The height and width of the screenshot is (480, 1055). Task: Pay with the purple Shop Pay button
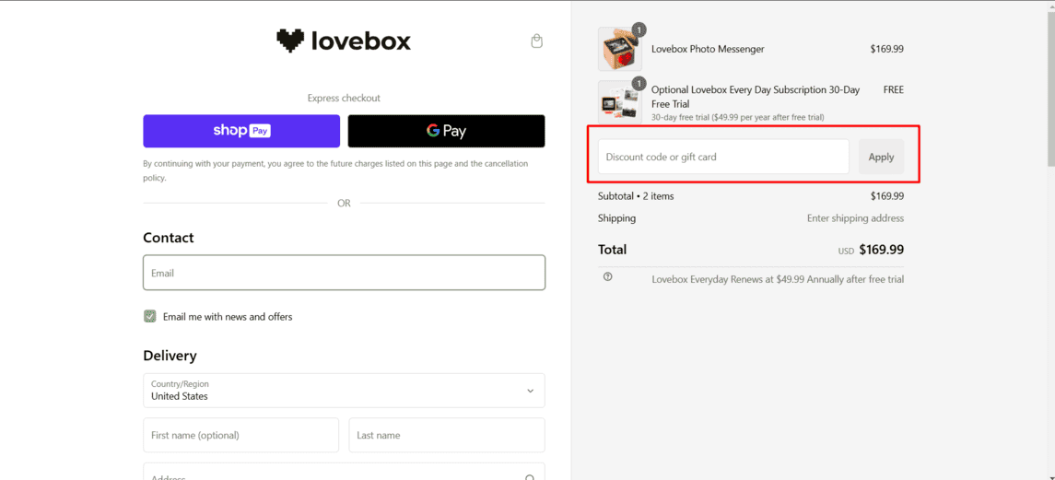(241, 131)
